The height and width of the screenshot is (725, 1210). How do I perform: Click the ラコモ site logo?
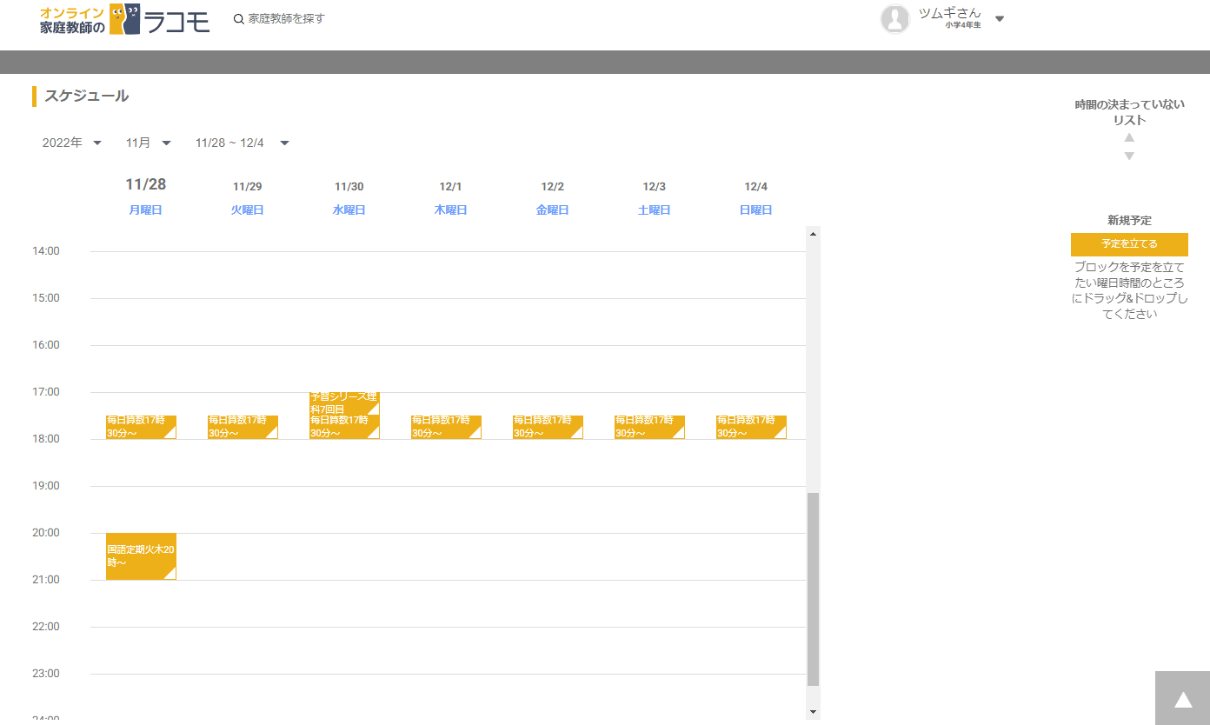(124, 19)
